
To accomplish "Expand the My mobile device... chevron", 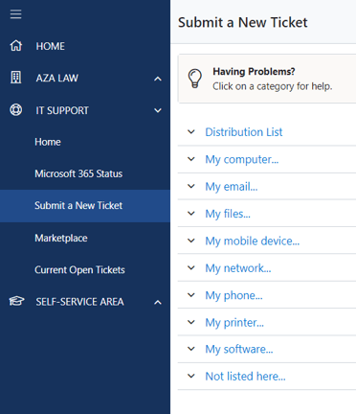I will pyautogui.click(x=191, y=241).
